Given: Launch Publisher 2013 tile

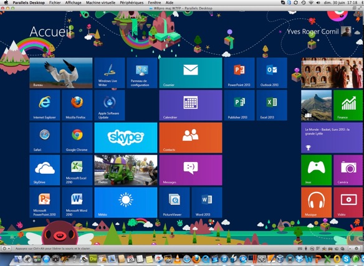Looking at the screenshot, I should [239, 105].
